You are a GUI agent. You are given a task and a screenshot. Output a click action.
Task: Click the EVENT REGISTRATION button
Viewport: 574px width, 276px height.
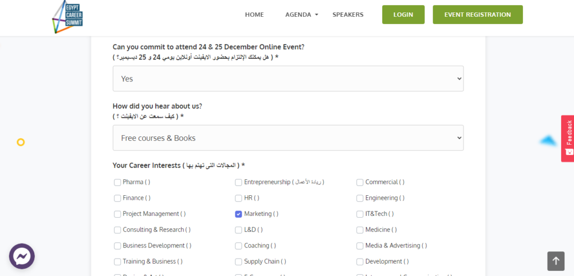click(478, 15)
